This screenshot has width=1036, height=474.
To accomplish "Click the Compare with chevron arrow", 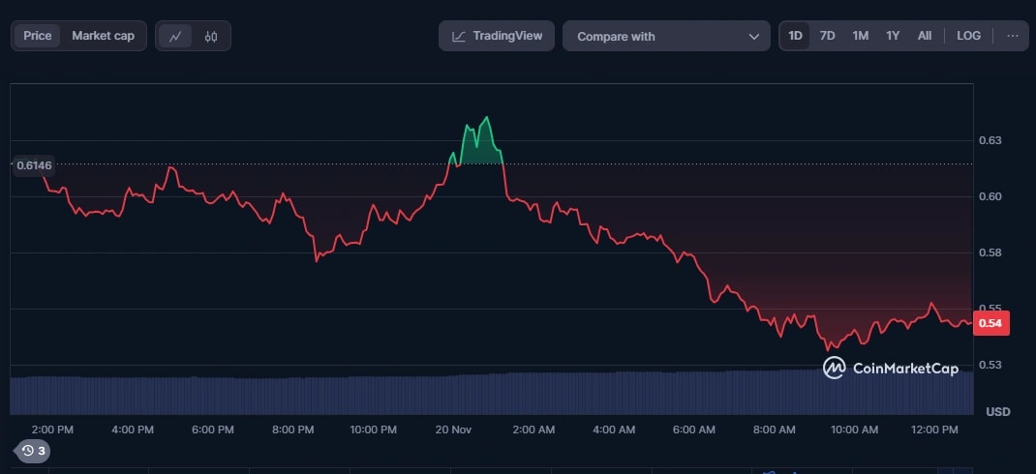I will click(x=754, y=37).
